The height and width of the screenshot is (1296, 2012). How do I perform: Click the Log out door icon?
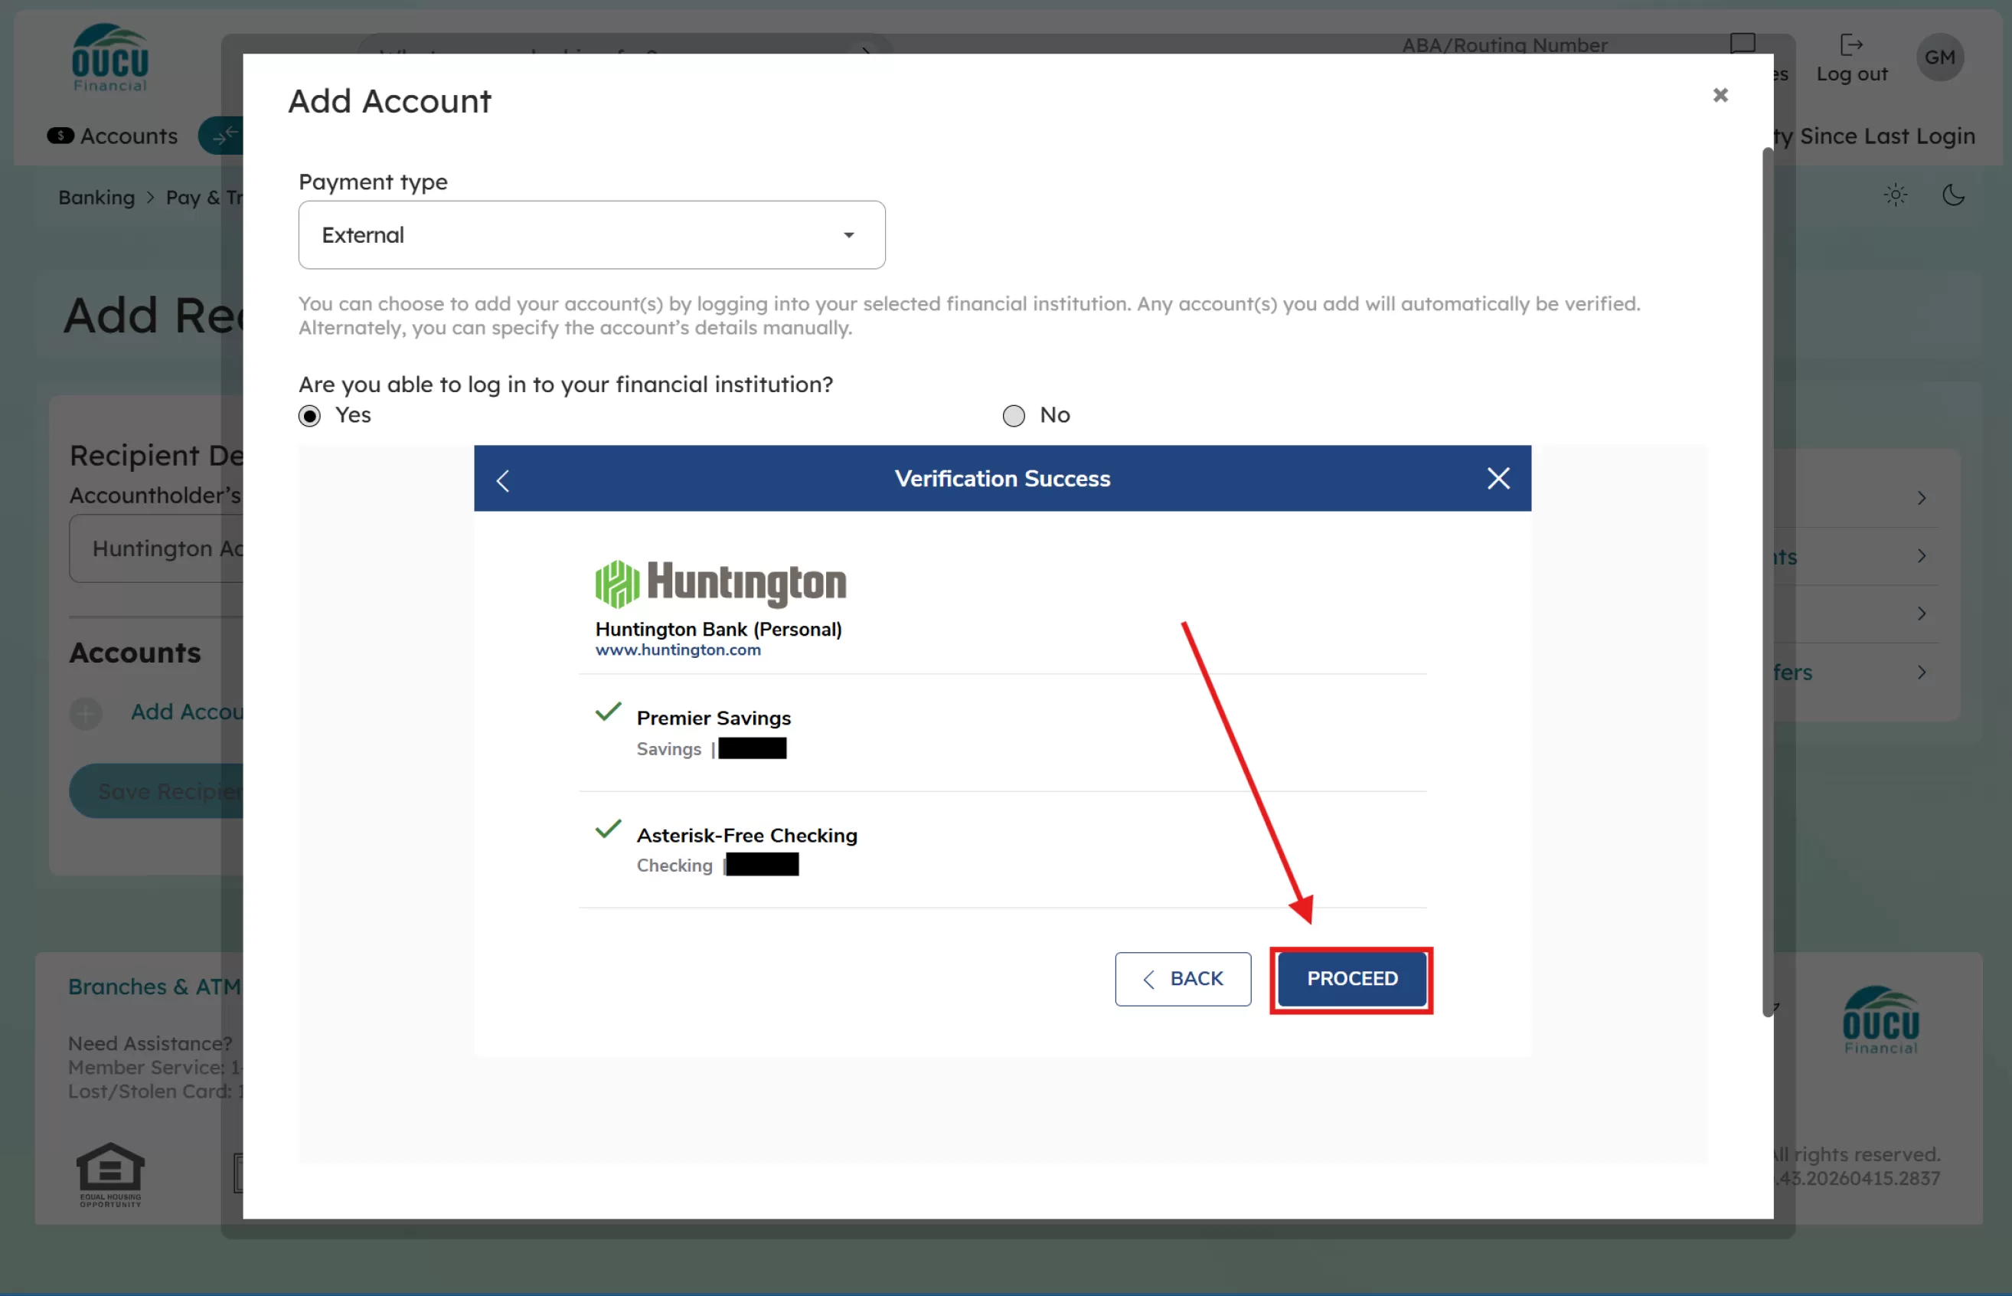tap(1850, 44)
